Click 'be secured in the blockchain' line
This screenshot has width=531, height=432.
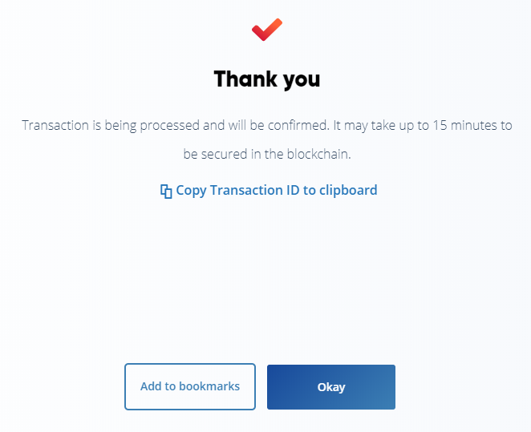click(x=267, y=154)
